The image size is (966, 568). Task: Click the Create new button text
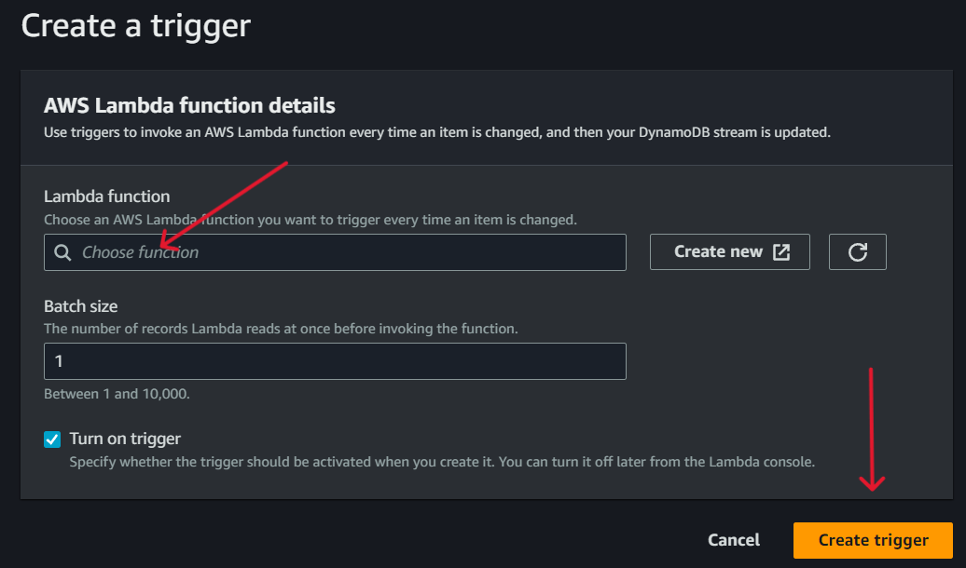click(718, 251)
